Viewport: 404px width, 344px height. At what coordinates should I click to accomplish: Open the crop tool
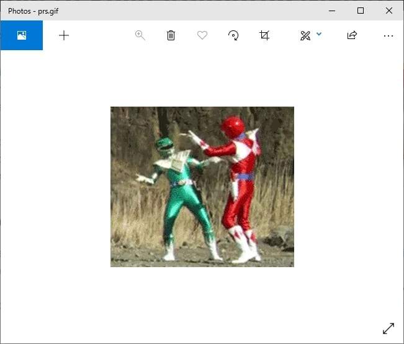coord(264,35)
